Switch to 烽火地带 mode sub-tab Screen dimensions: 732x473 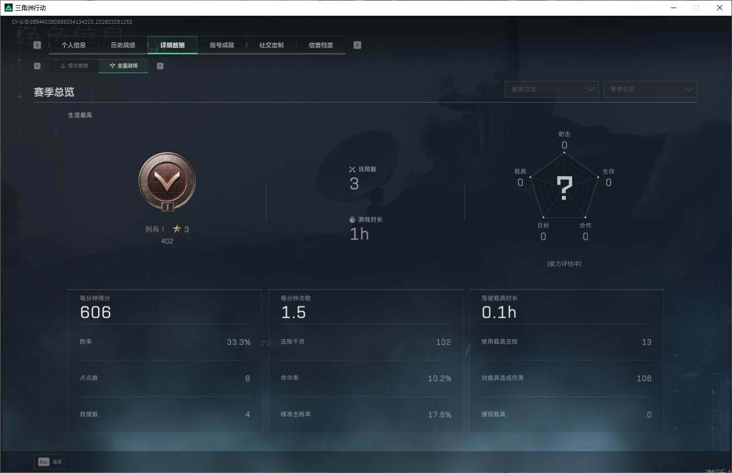[74, 65]
